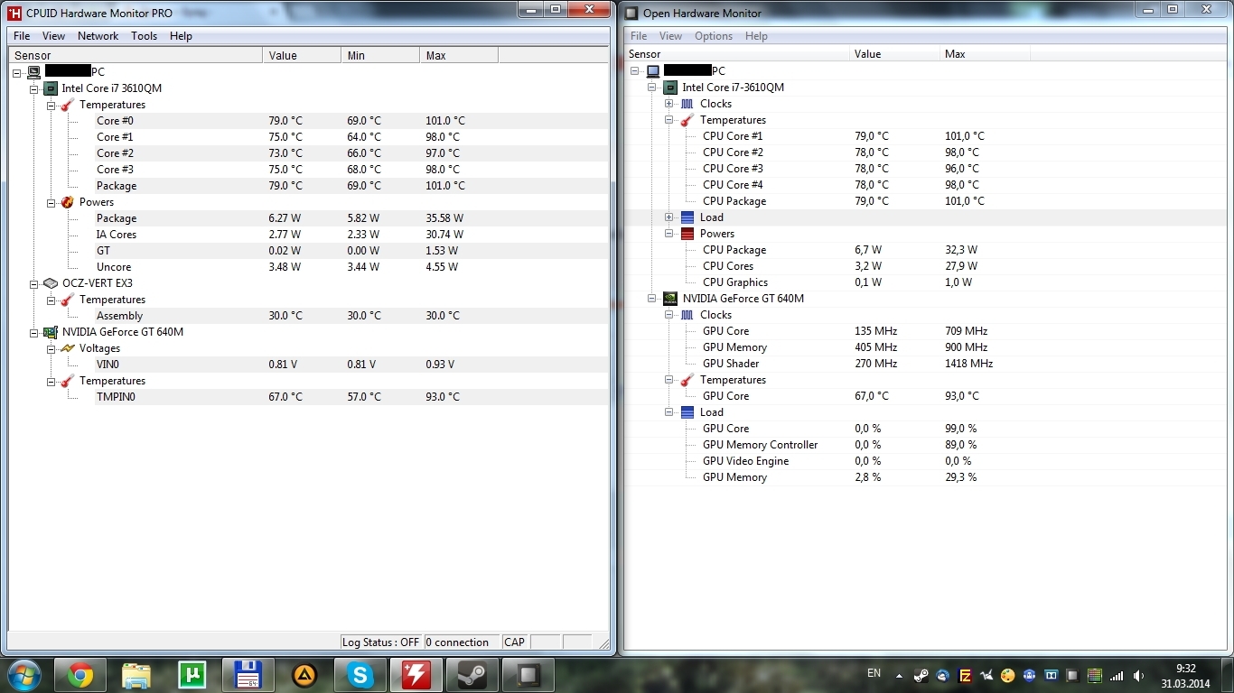1234x693 pixels.
Task: Click the NVIDIA logo icon in Open Hardware Monitor
Action: 670,299
